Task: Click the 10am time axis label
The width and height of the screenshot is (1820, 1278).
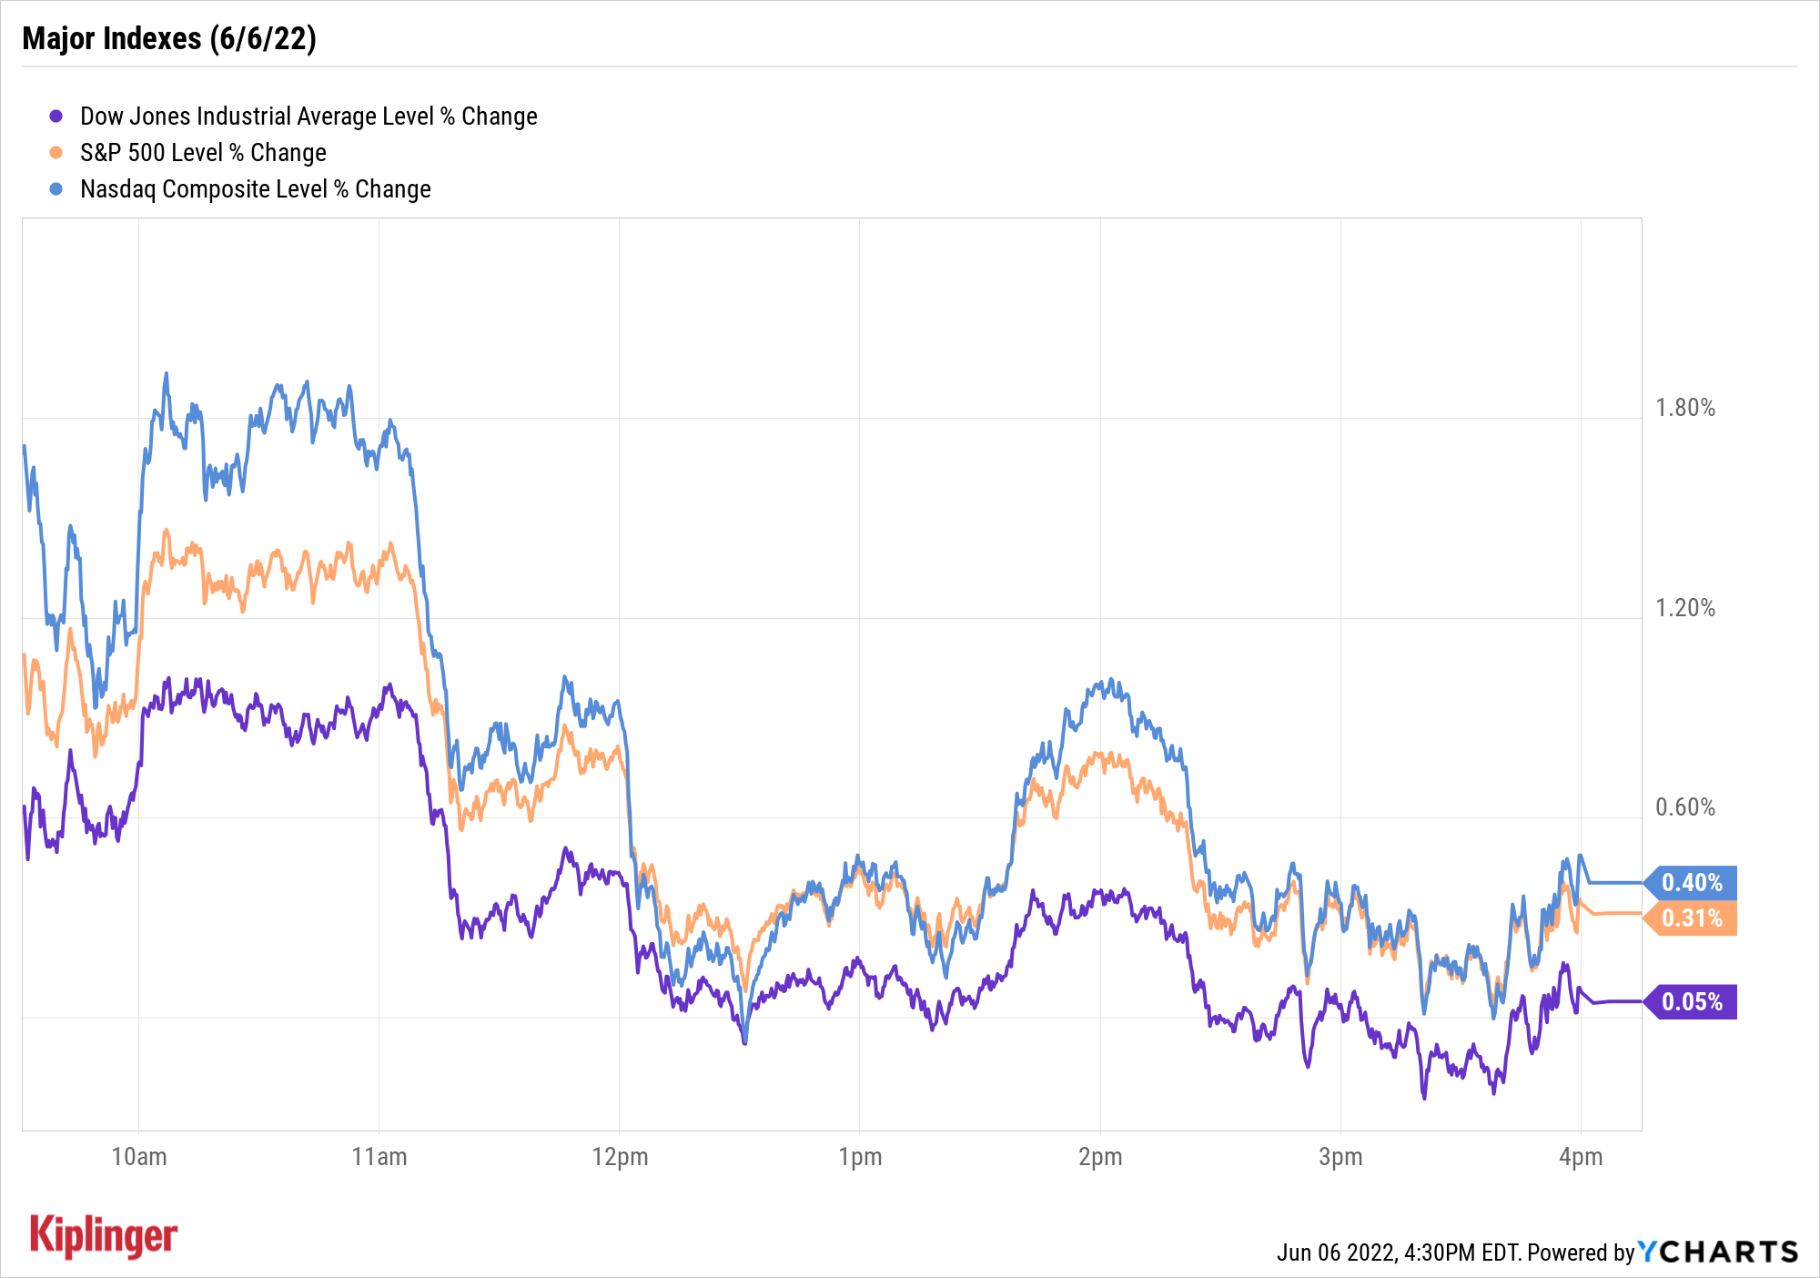Action: [x=139, y=1157]
